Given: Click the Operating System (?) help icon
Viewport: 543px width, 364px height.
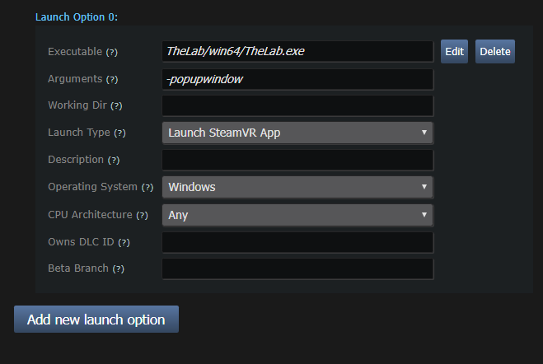Looking at the screenshot, I should click(147, 188).
